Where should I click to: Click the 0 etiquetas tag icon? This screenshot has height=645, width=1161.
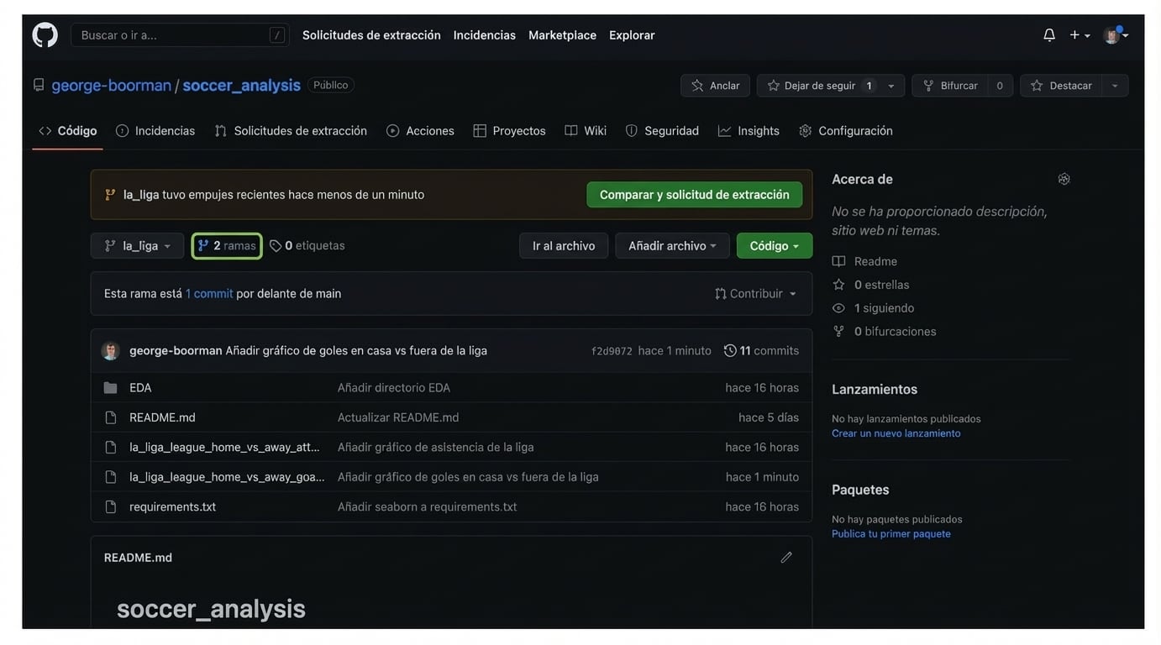276,246
